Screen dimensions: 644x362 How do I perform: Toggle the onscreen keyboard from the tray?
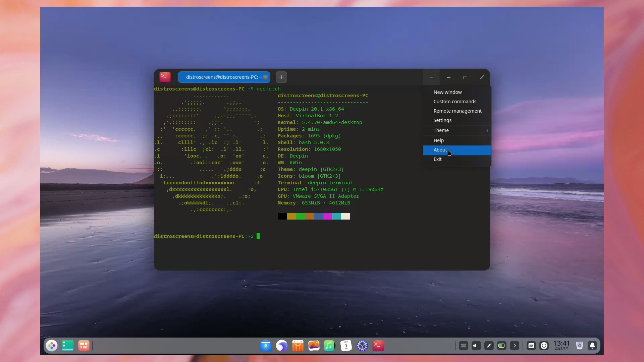click(463, 346)
